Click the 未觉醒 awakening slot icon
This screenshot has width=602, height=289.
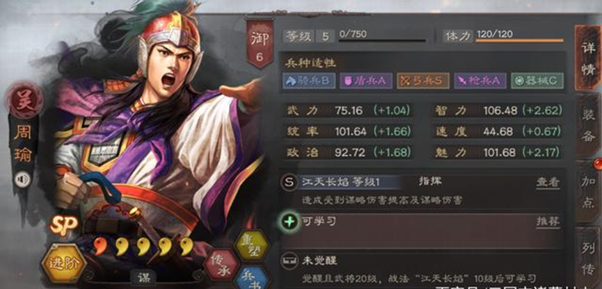pyautogui.click(x=289, y=261)
